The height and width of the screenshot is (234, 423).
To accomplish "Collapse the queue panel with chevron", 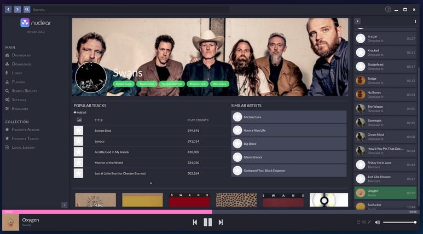I will click(357, 21).
